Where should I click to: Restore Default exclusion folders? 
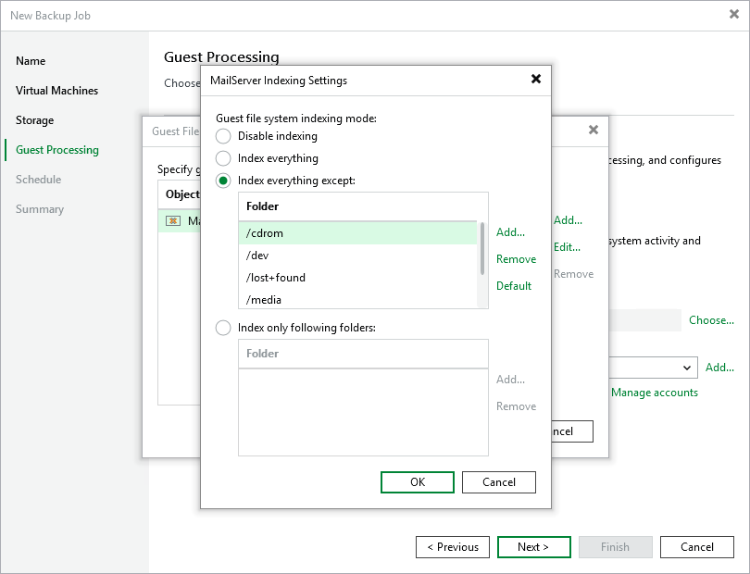pos(514,286)
